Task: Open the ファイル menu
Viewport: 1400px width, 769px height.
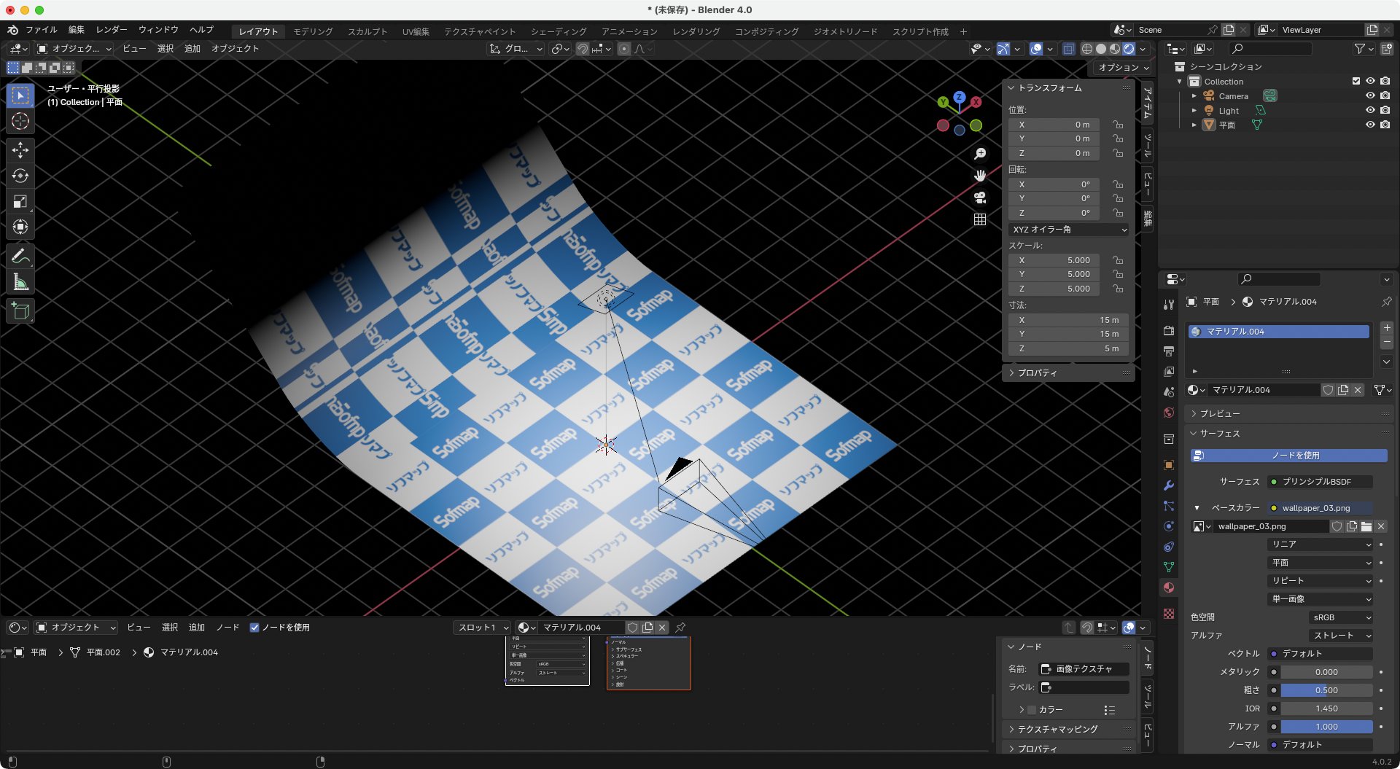Action: coord(42,30)
